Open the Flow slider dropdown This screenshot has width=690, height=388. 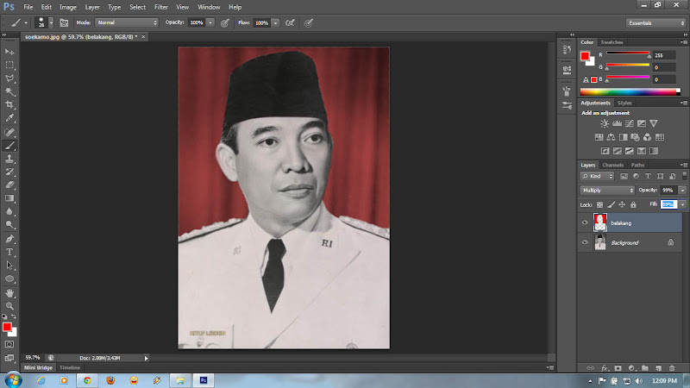click(x=275, y=23)
